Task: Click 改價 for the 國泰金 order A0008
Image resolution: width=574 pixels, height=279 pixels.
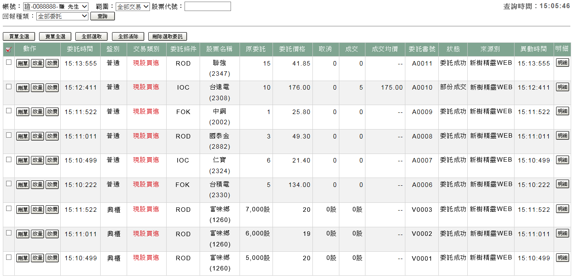Action: [x=52, y=136]
